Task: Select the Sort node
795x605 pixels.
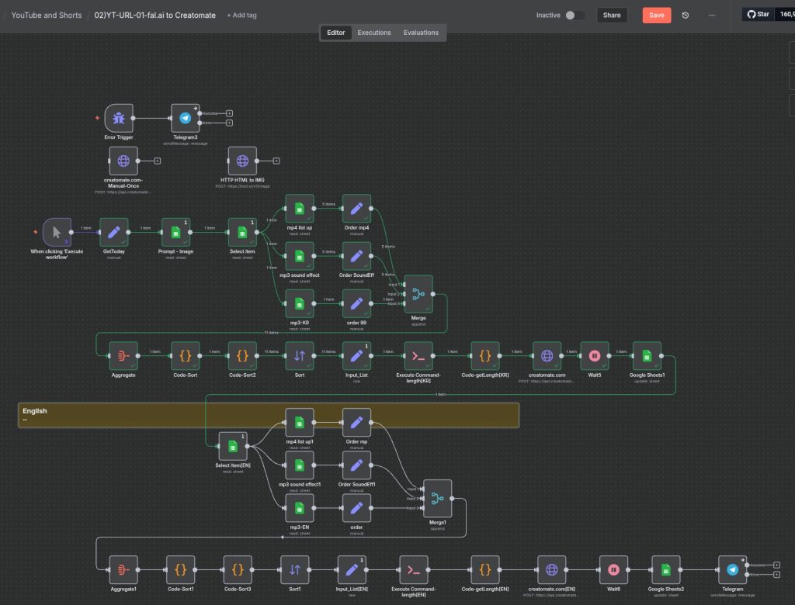Action: [x=300, y=356]
